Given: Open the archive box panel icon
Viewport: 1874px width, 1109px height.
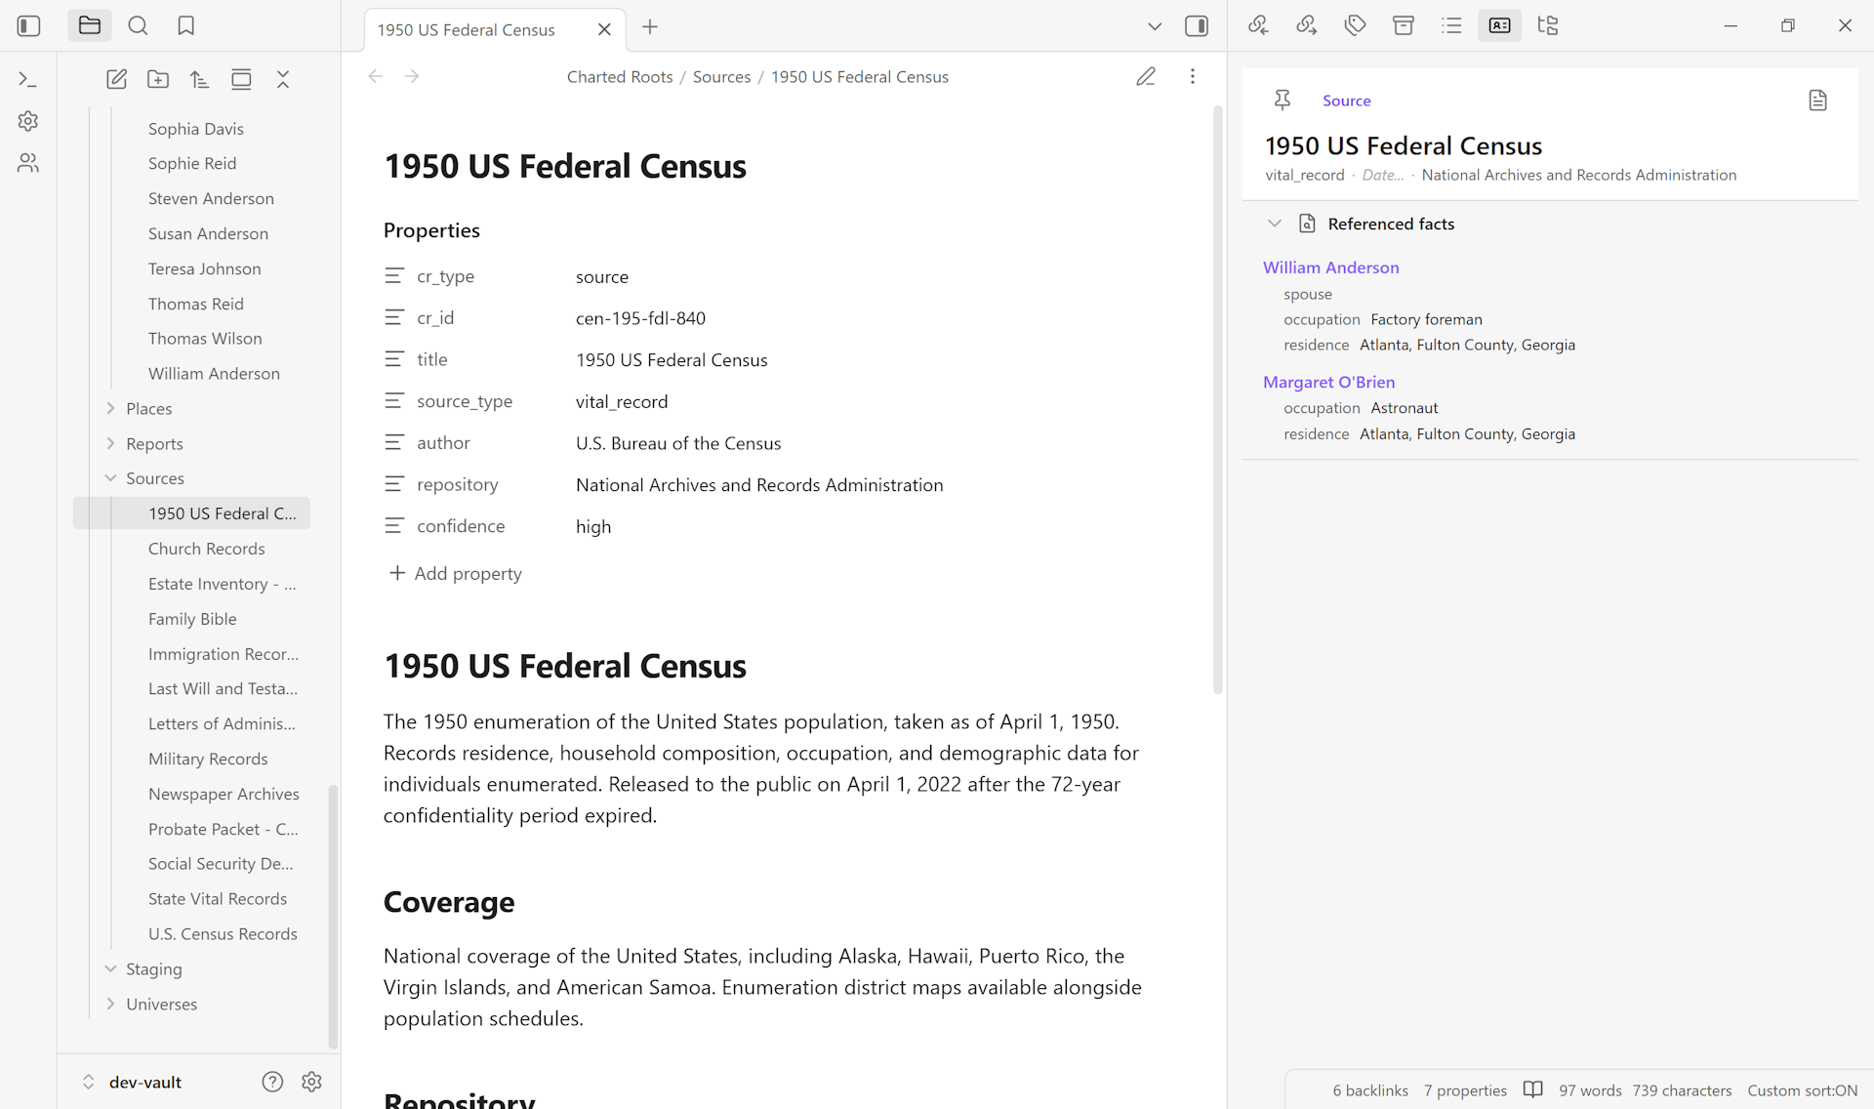Looking at the screenshot, I should click(x=1404, y=26).
